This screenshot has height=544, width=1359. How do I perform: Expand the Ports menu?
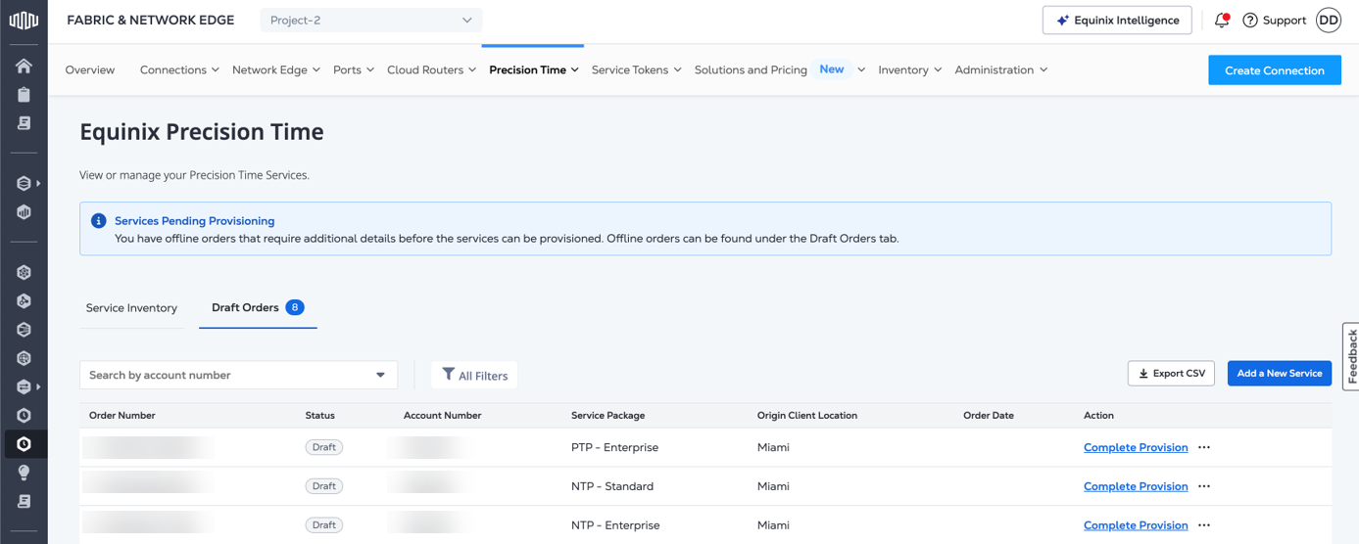click(354, 69)
